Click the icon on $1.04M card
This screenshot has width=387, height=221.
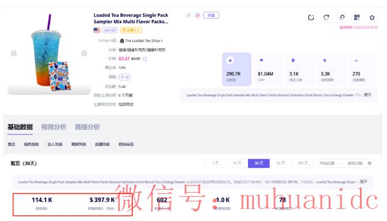(x=261, y=60)
